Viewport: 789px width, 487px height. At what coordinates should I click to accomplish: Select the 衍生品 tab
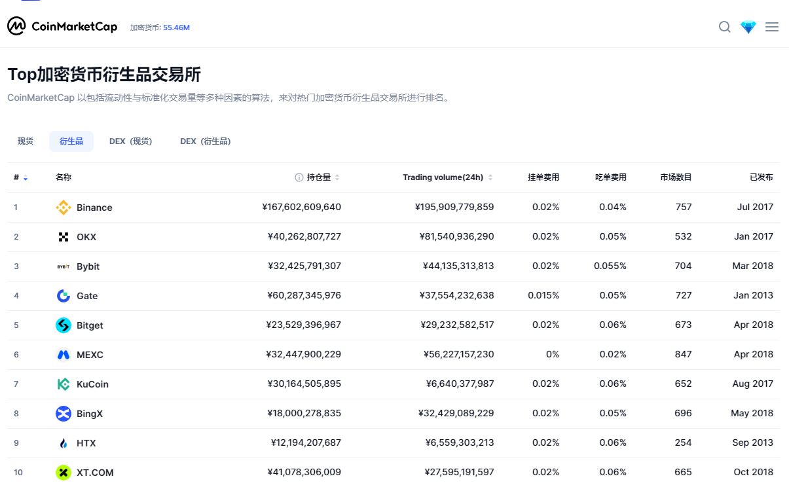point(71,141)
